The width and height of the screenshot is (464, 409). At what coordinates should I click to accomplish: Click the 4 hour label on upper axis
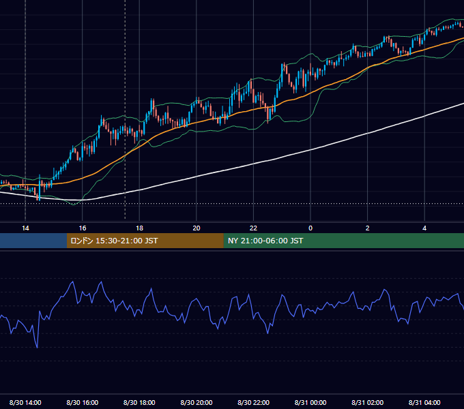click(x=424, y=228)
